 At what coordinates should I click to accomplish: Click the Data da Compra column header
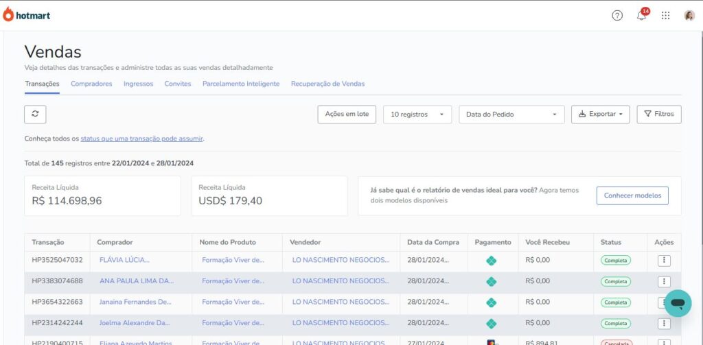[x=433, y=242]
